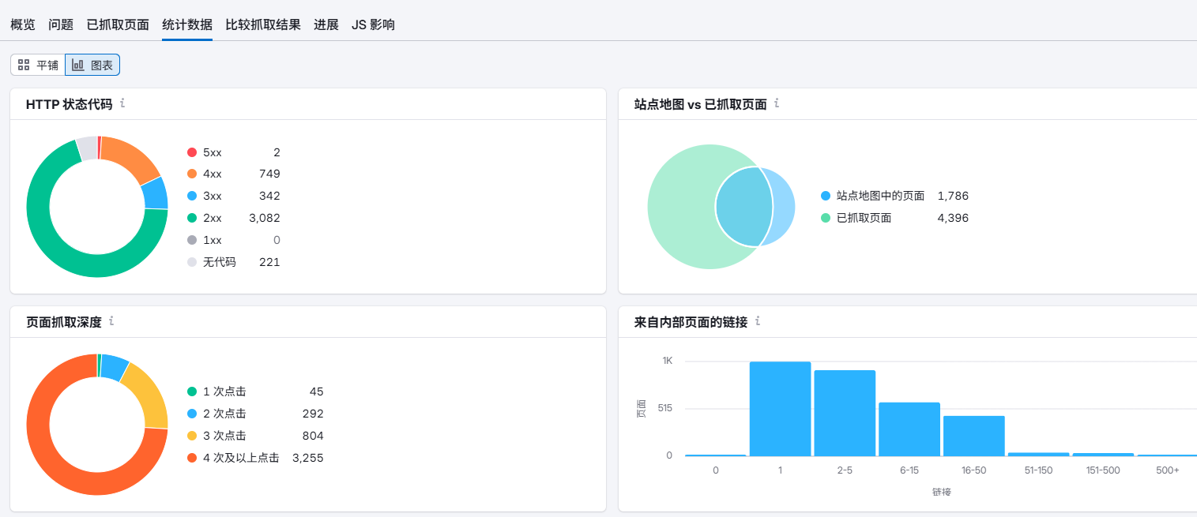The image size is (1197, 517).
Task: Click the 4 次及以上点击 count 3,255
Action: click(307, 458)
